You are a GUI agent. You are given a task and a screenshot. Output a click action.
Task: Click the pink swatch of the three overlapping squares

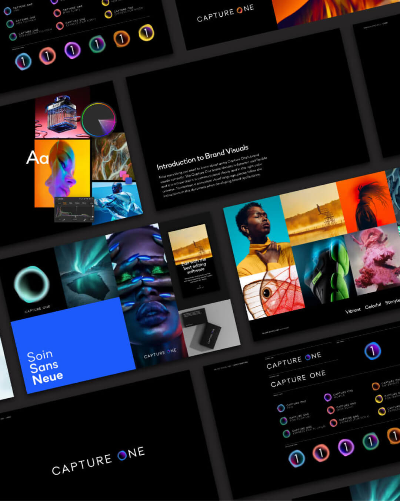122,174
